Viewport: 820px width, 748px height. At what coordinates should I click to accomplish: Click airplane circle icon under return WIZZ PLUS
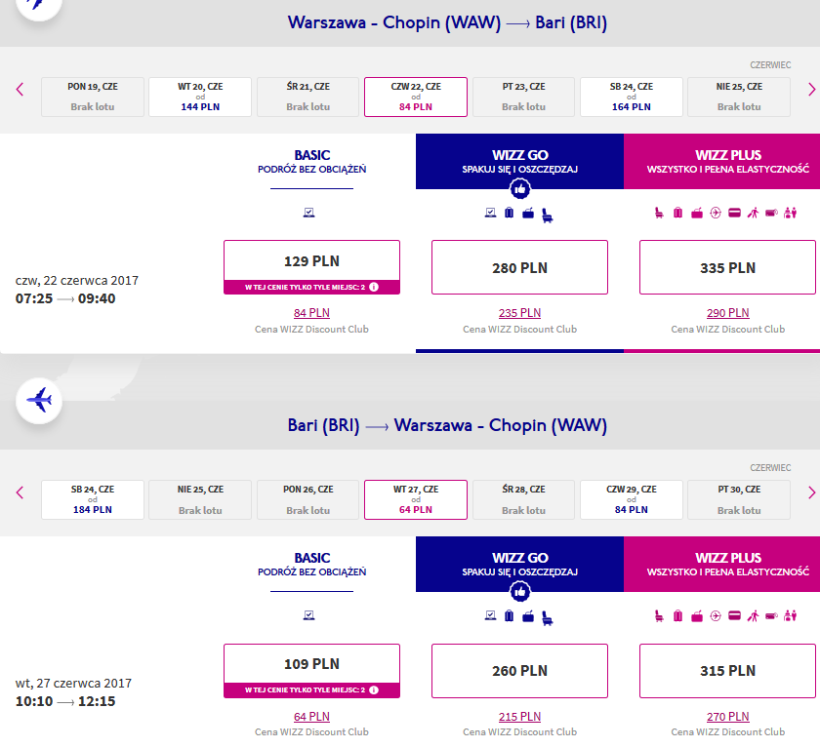[716, 615]
